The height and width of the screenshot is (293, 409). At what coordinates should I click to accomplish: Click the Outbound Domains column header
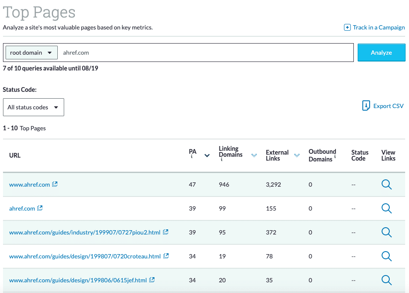pos(323,155)
